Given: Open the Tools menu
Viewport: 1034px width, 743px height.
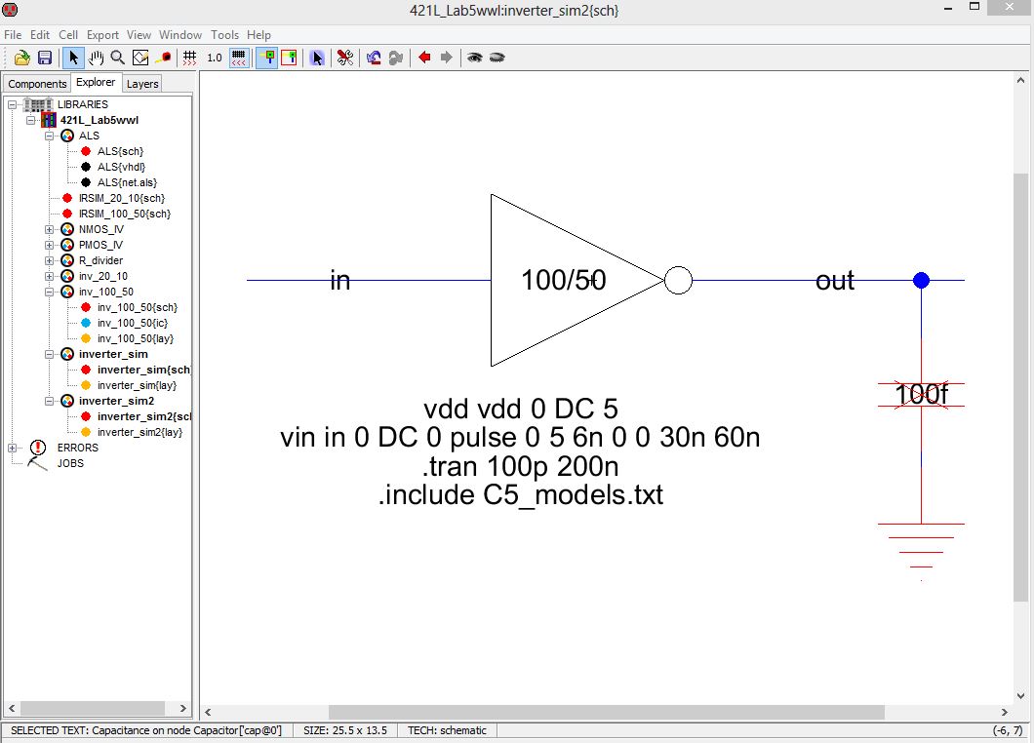Looking at the screenshot, I should pos(224,35).
